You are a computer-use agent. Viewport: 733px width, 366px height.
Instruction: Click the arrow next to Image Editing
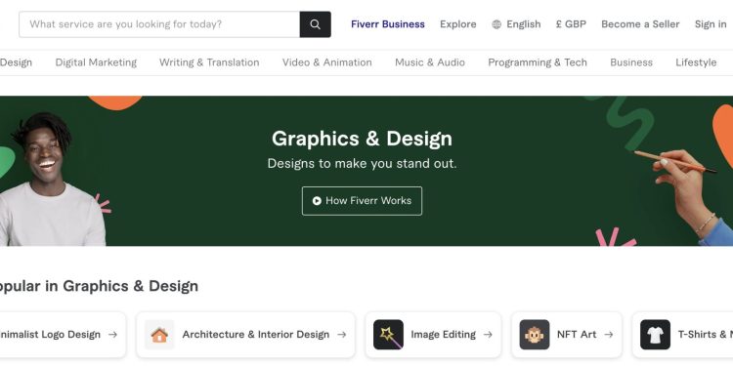[x=488, y=334]
